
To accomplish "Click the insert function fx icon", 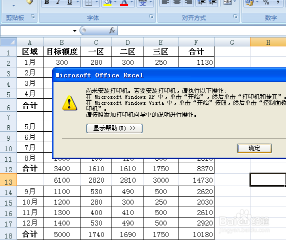I will (112, 30).
